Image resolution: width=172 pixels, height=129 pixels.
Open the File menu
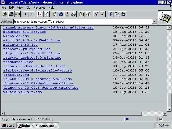pos(4,8)
